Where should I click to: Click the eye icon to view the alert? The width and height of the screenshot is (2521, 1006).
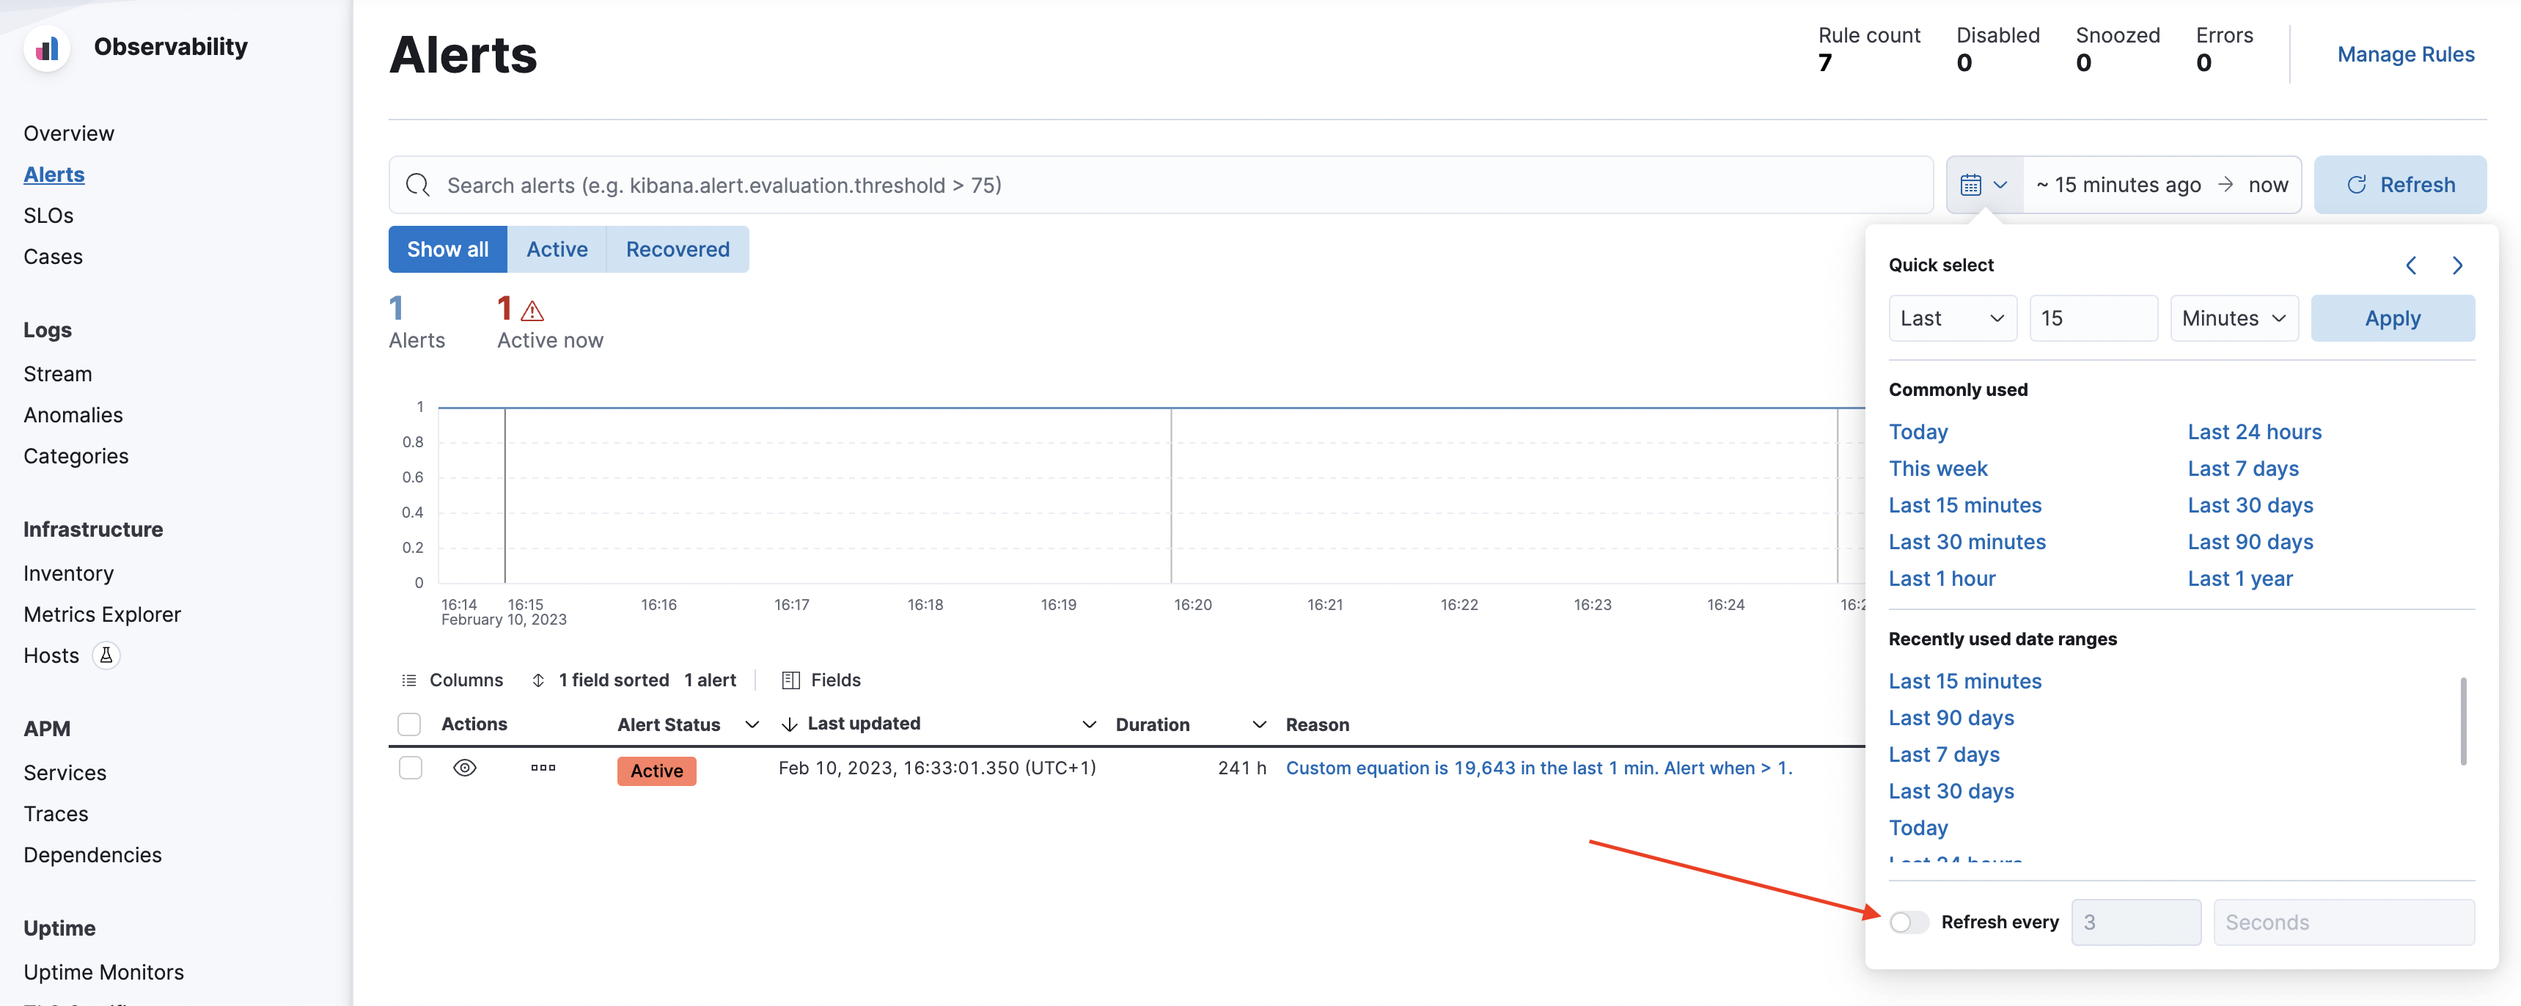point(465,767)
